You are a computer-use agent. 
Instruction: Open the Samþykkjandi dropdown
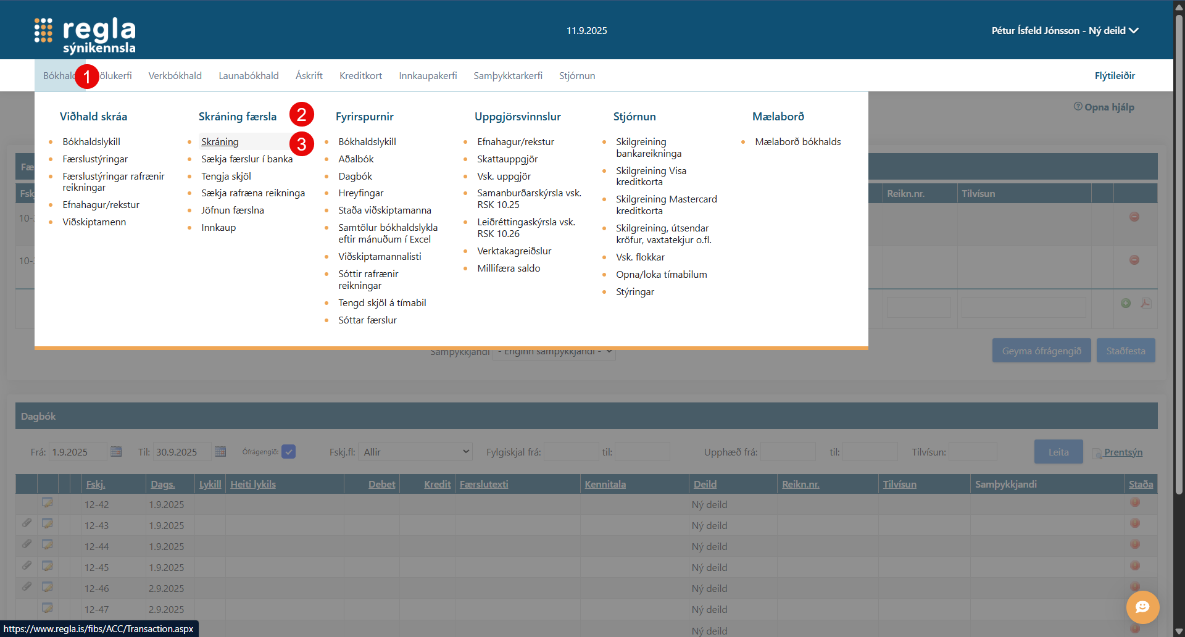point(554,351)
